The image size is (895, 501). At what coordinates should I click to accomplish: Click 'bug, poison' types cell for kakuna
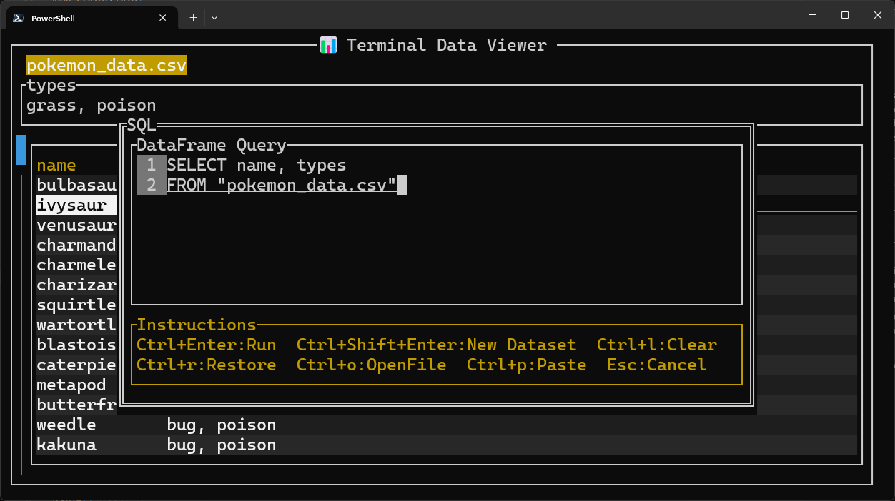click(x=222, y=445)
